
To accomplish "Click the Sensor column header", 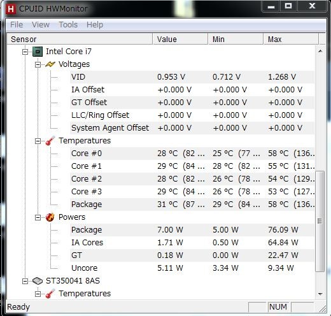I will [x=80, y=39].
